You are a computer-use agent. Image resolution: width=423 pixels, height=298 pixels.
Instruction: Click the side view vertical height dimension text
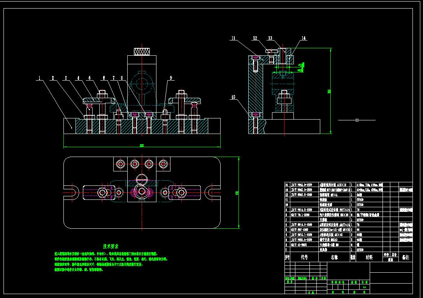click(x=329, y=92)
